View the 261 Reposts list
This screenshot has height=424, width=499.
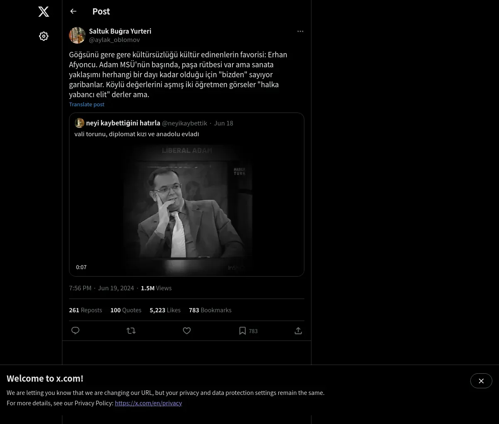[85, 310]
